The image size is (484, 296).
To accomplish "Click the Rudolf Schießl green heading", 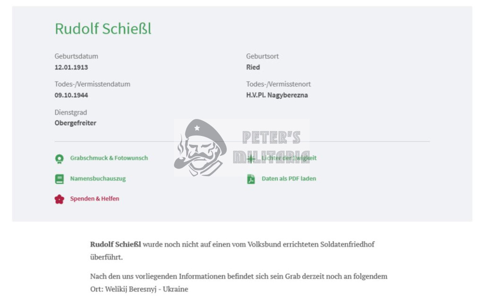I will click(x=103, y=29).
